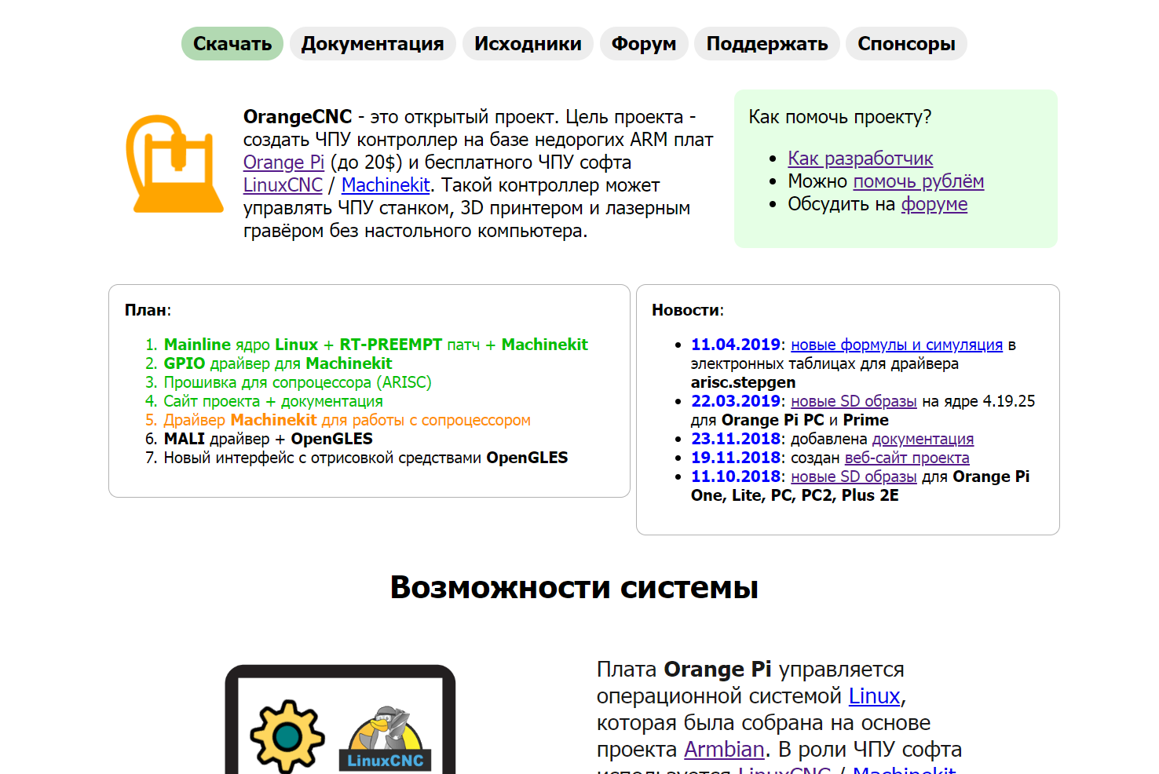Click the news date 11.04.2019

click(x=736, y=345)
